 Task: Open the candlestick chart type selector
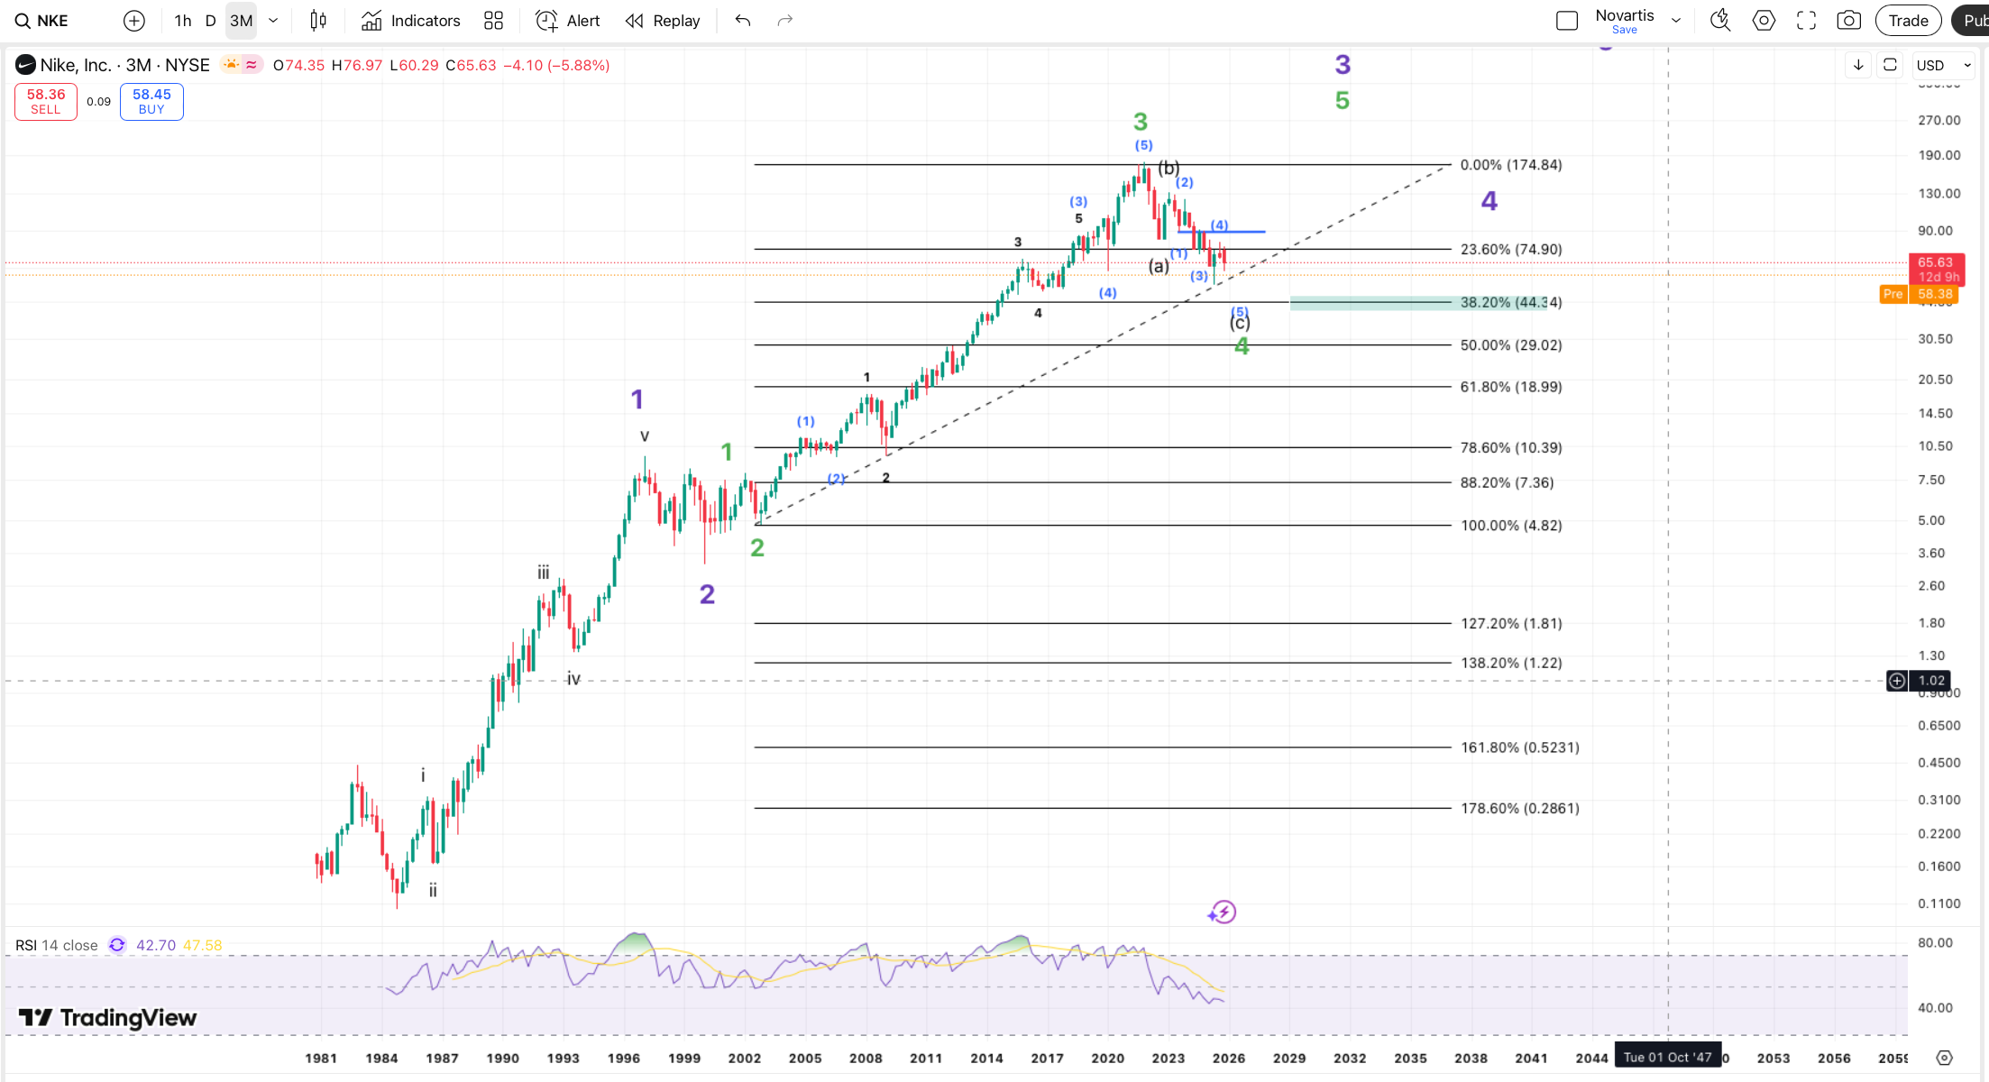coord(318,21)
